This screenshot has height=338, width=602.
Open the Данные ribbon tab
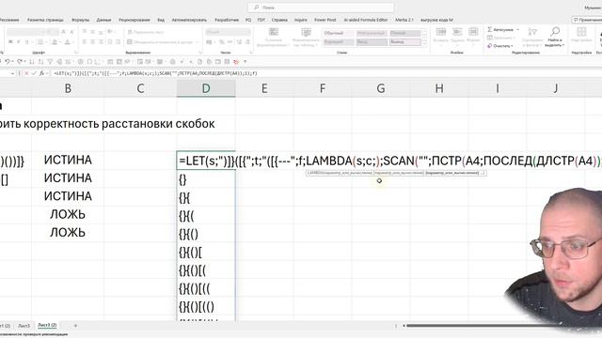(x=103, y=20)
